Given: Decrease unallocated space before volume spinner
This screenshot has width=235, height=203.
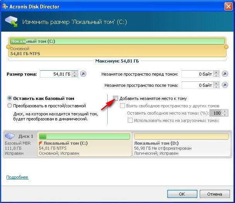Looking at the screenshot, I should point(216,76).
